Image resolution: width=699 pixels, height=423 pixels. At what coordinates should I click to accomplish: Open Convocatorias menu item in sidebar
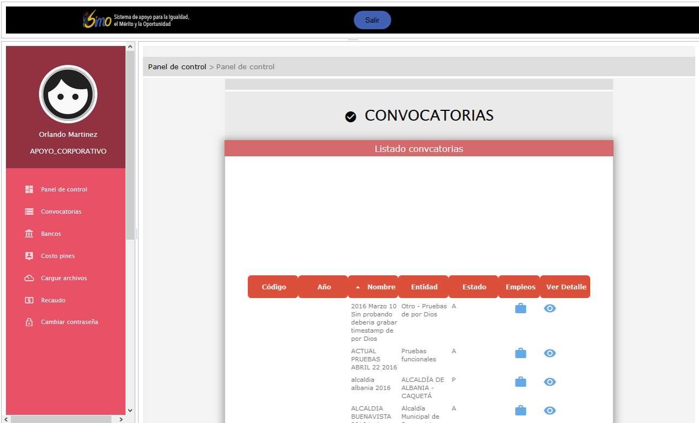pos(61,212)
